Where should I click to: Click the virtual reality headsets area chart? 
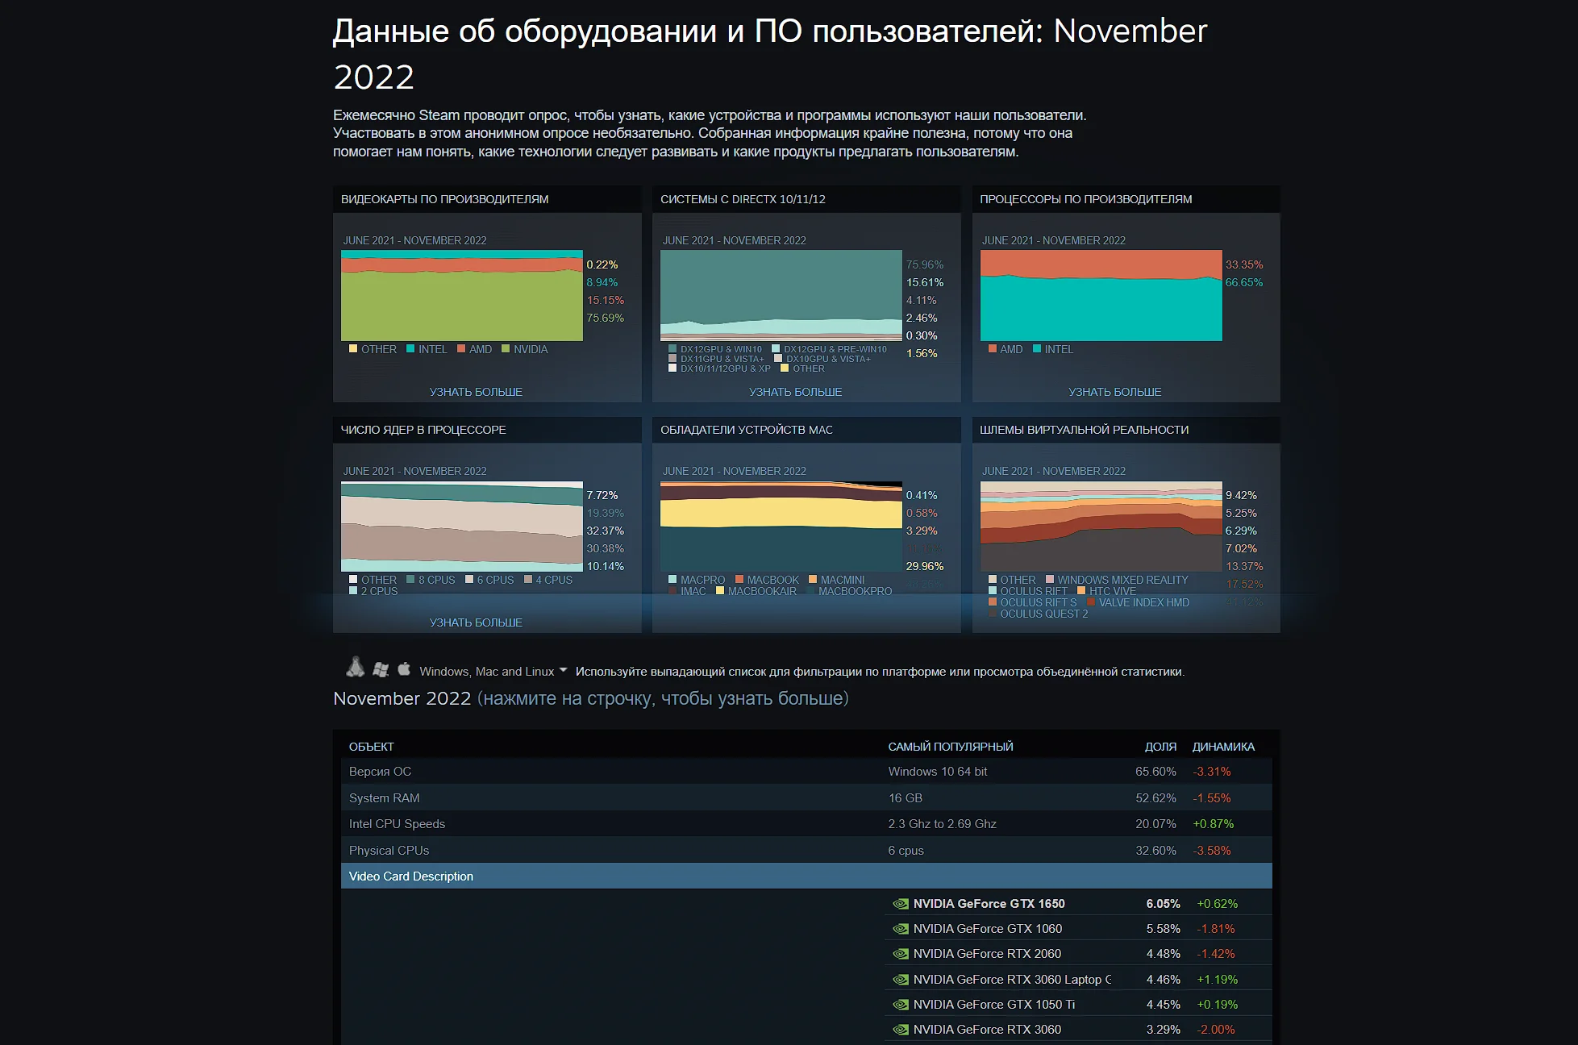(x=1101, y=527)
